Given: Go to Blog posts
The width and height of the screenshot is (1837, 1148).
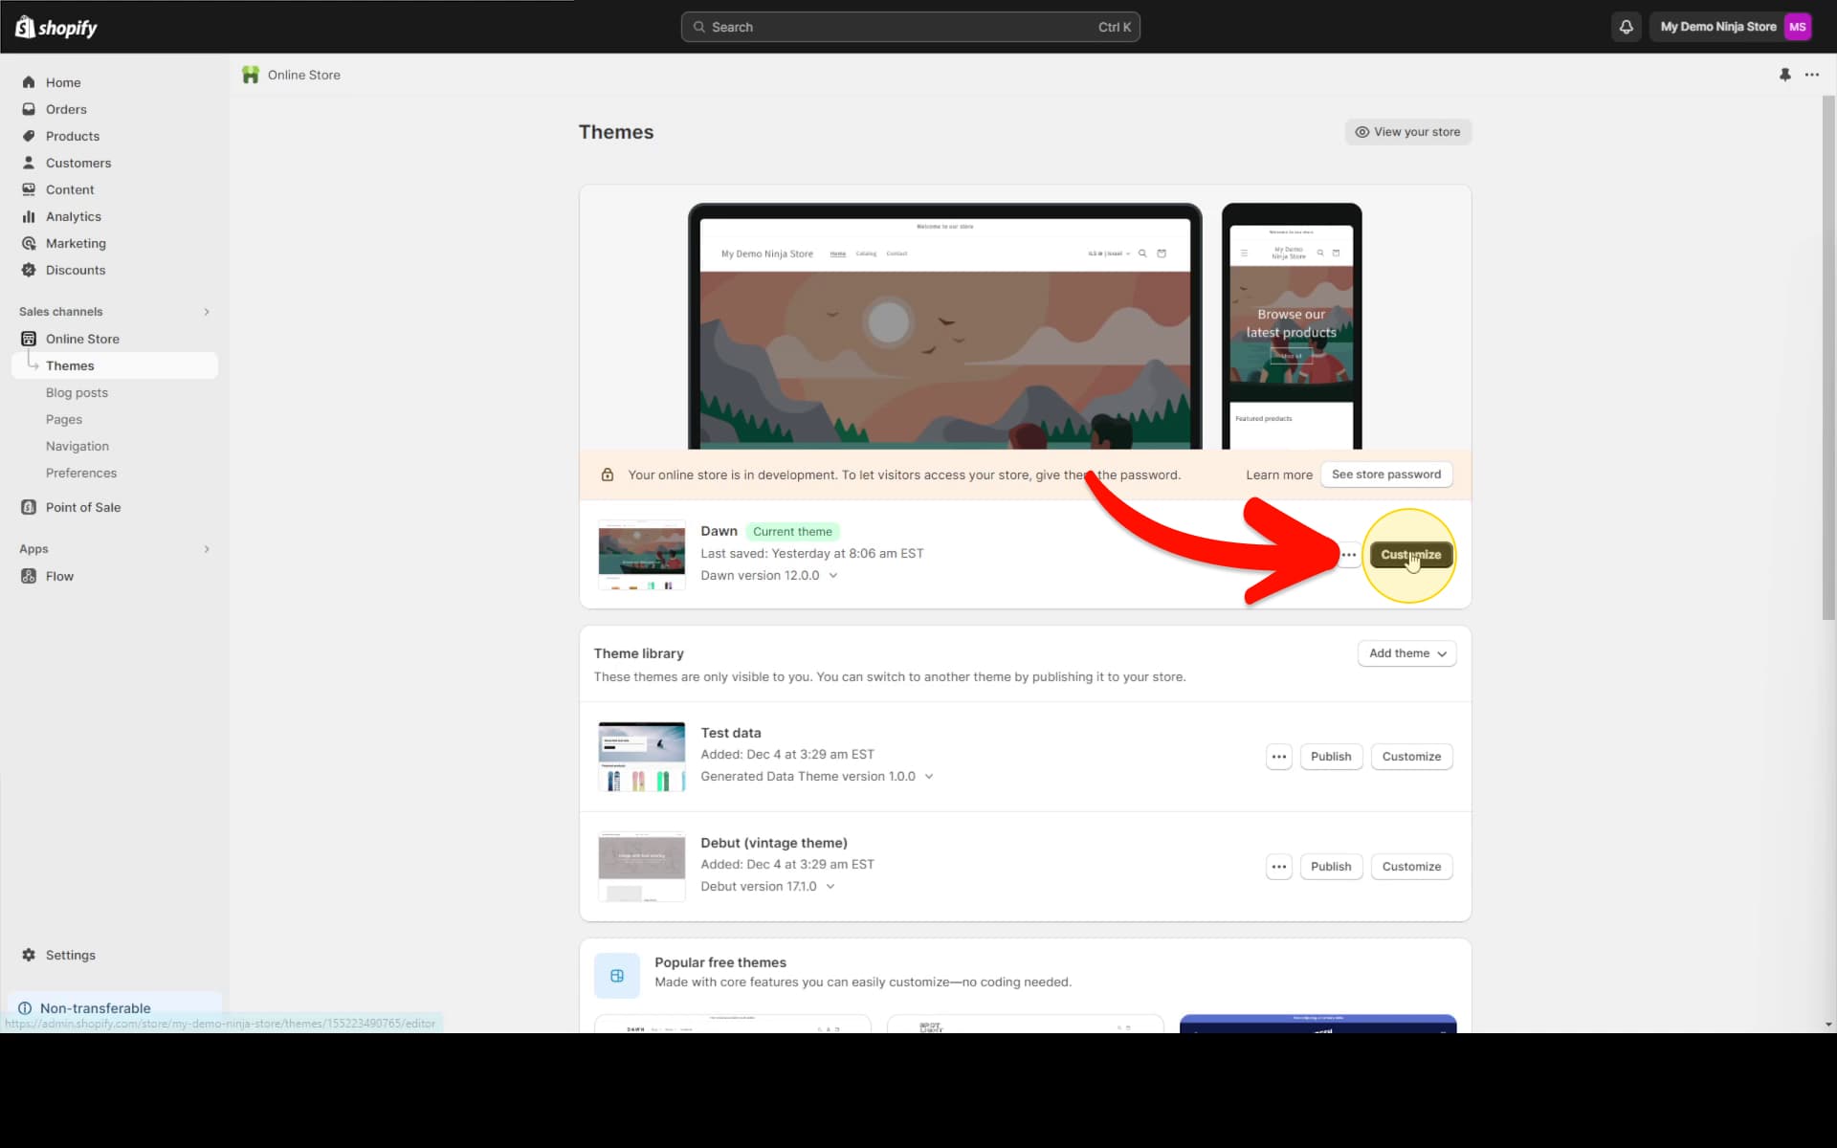Looking at the screenshot, I should click(77, 392).
